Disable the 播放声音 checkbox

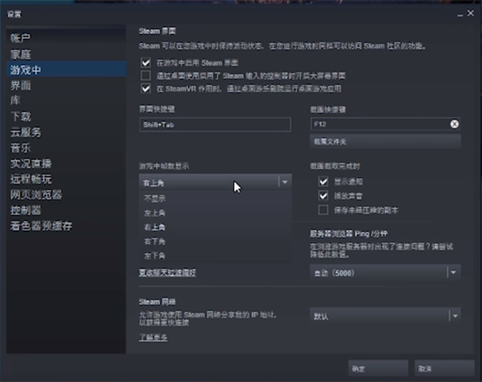click(324, 195)
